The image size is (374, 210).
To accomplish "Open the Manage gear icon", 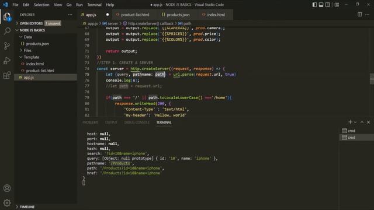I will pos(7,202).
